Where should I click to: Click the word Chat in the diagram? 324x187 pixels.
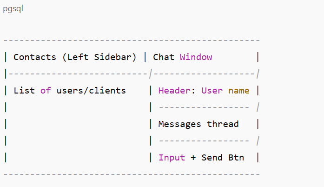point(164,57)
